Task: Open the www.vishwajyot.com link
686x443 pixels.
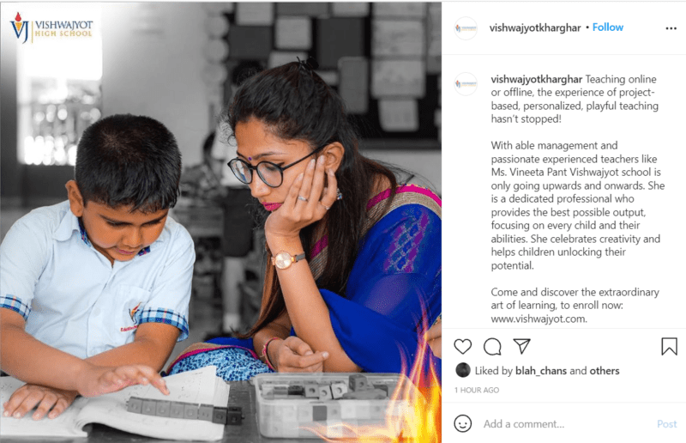Action: pyautogui.click(x=539, y=319)
